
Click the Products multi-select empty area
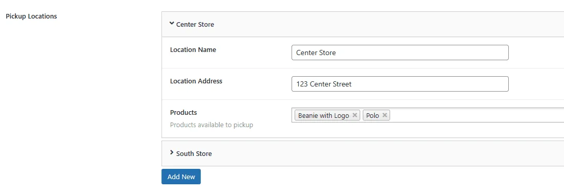click(477, 115)
